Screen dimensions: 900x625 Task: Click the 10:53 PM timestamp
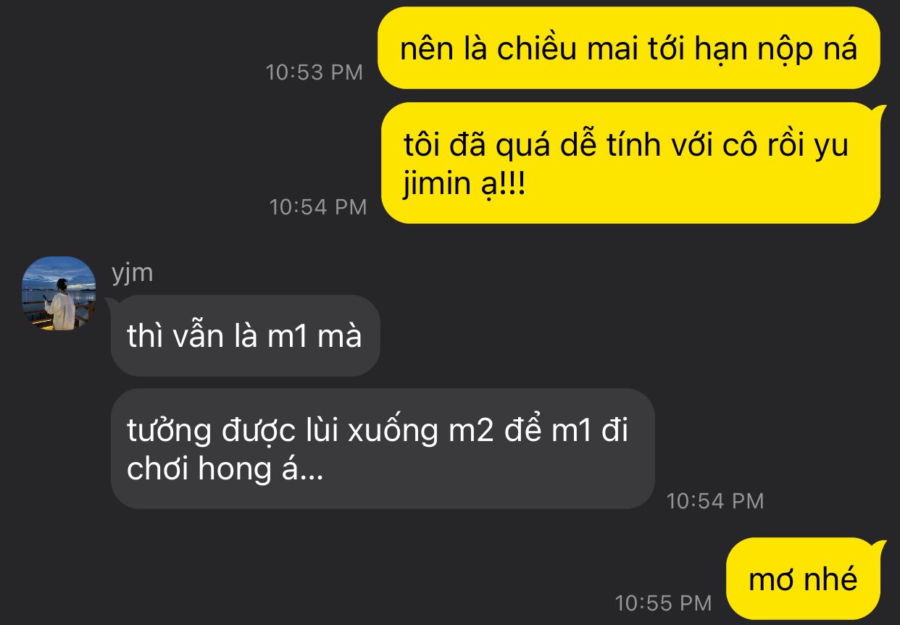[x=314, y=72]
